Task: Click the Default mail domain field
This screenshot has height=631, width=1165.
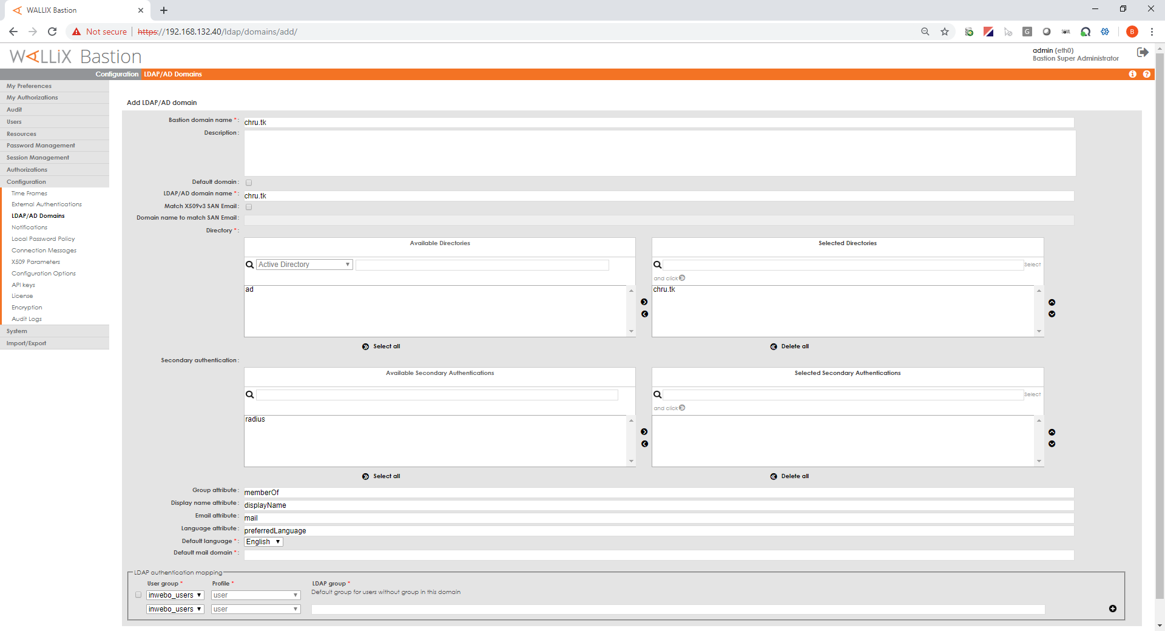Action: coord(658,555)
